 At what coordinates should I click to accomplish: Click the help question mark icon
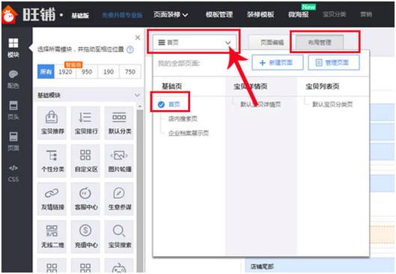(130, 49)
